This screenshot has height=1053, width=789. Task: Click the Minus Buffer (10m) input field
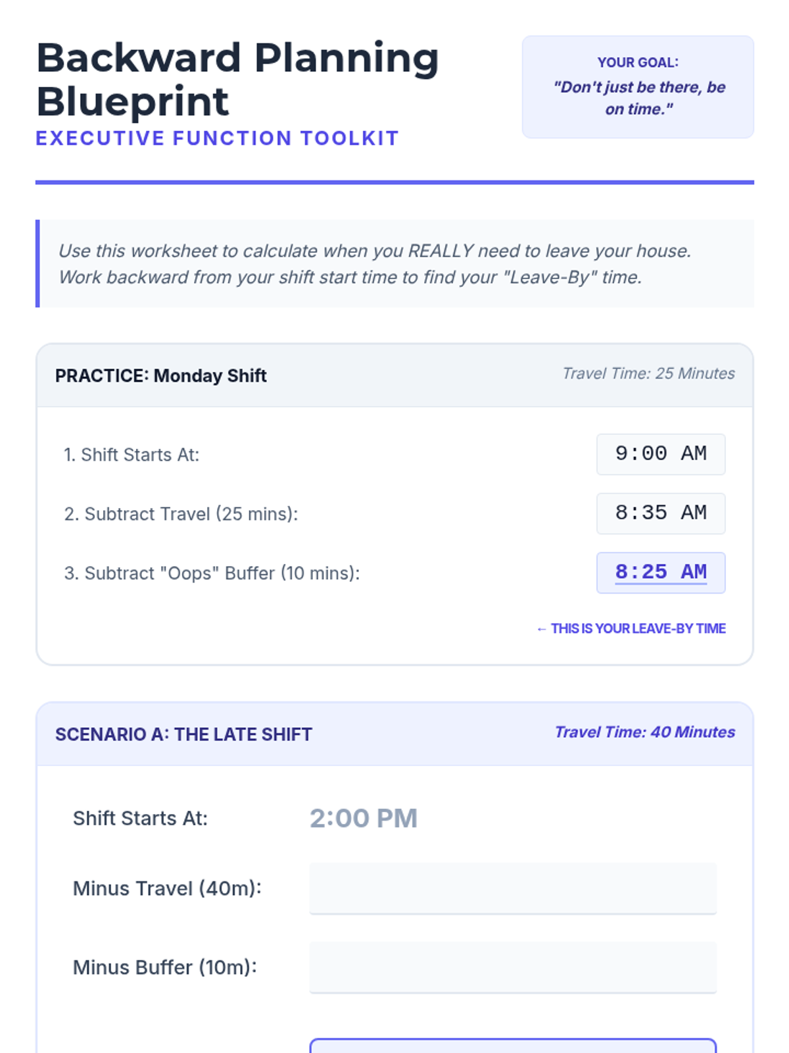click(x=512, y=967)
